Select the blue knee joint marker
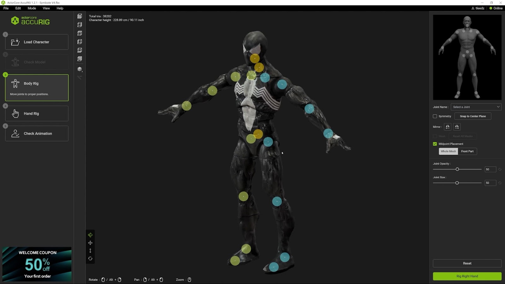Viewport: 505px width, 284px height. click(277, 201)
